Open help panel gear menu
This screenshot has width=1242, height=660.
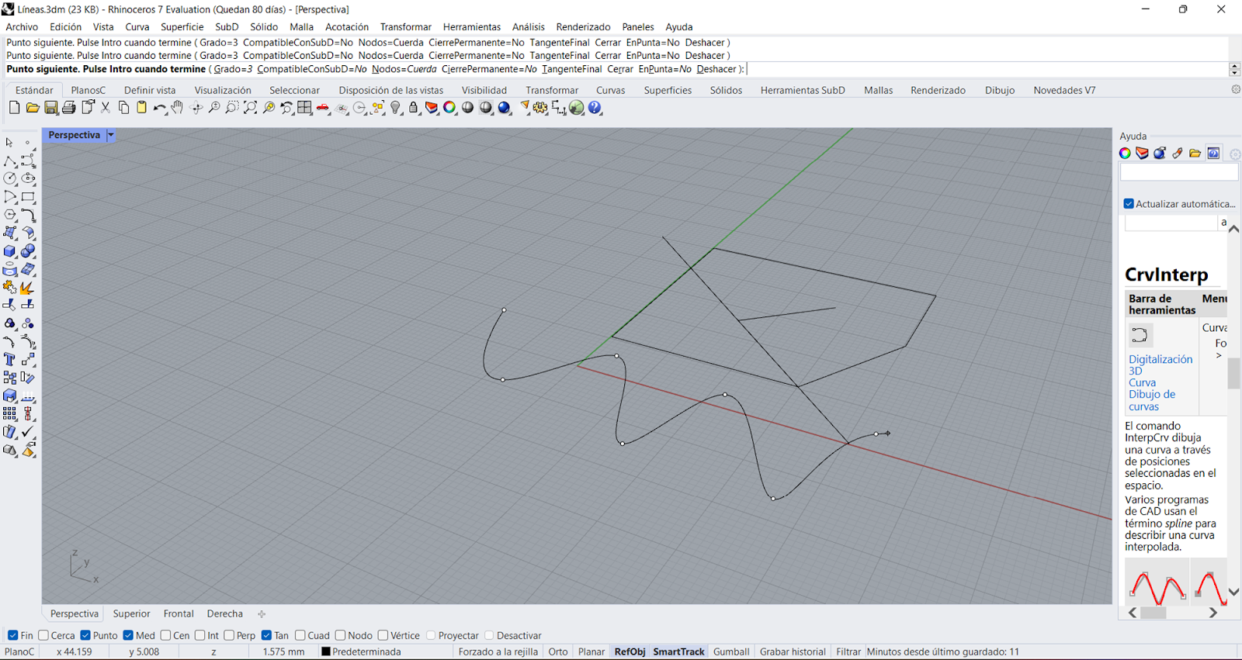(x=1235, y=154)
